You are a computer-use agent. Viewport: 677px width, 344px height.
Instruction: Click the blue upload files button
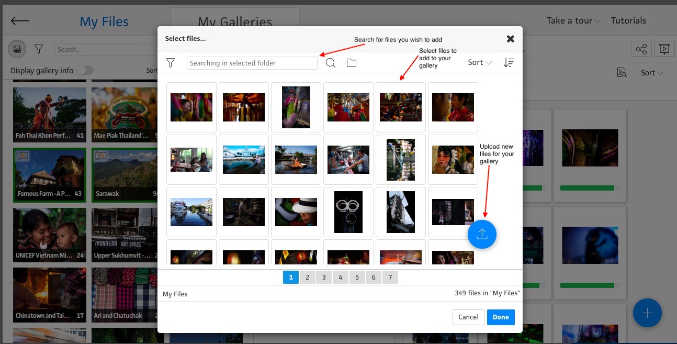pyautogui.click(x=482, y=234)
